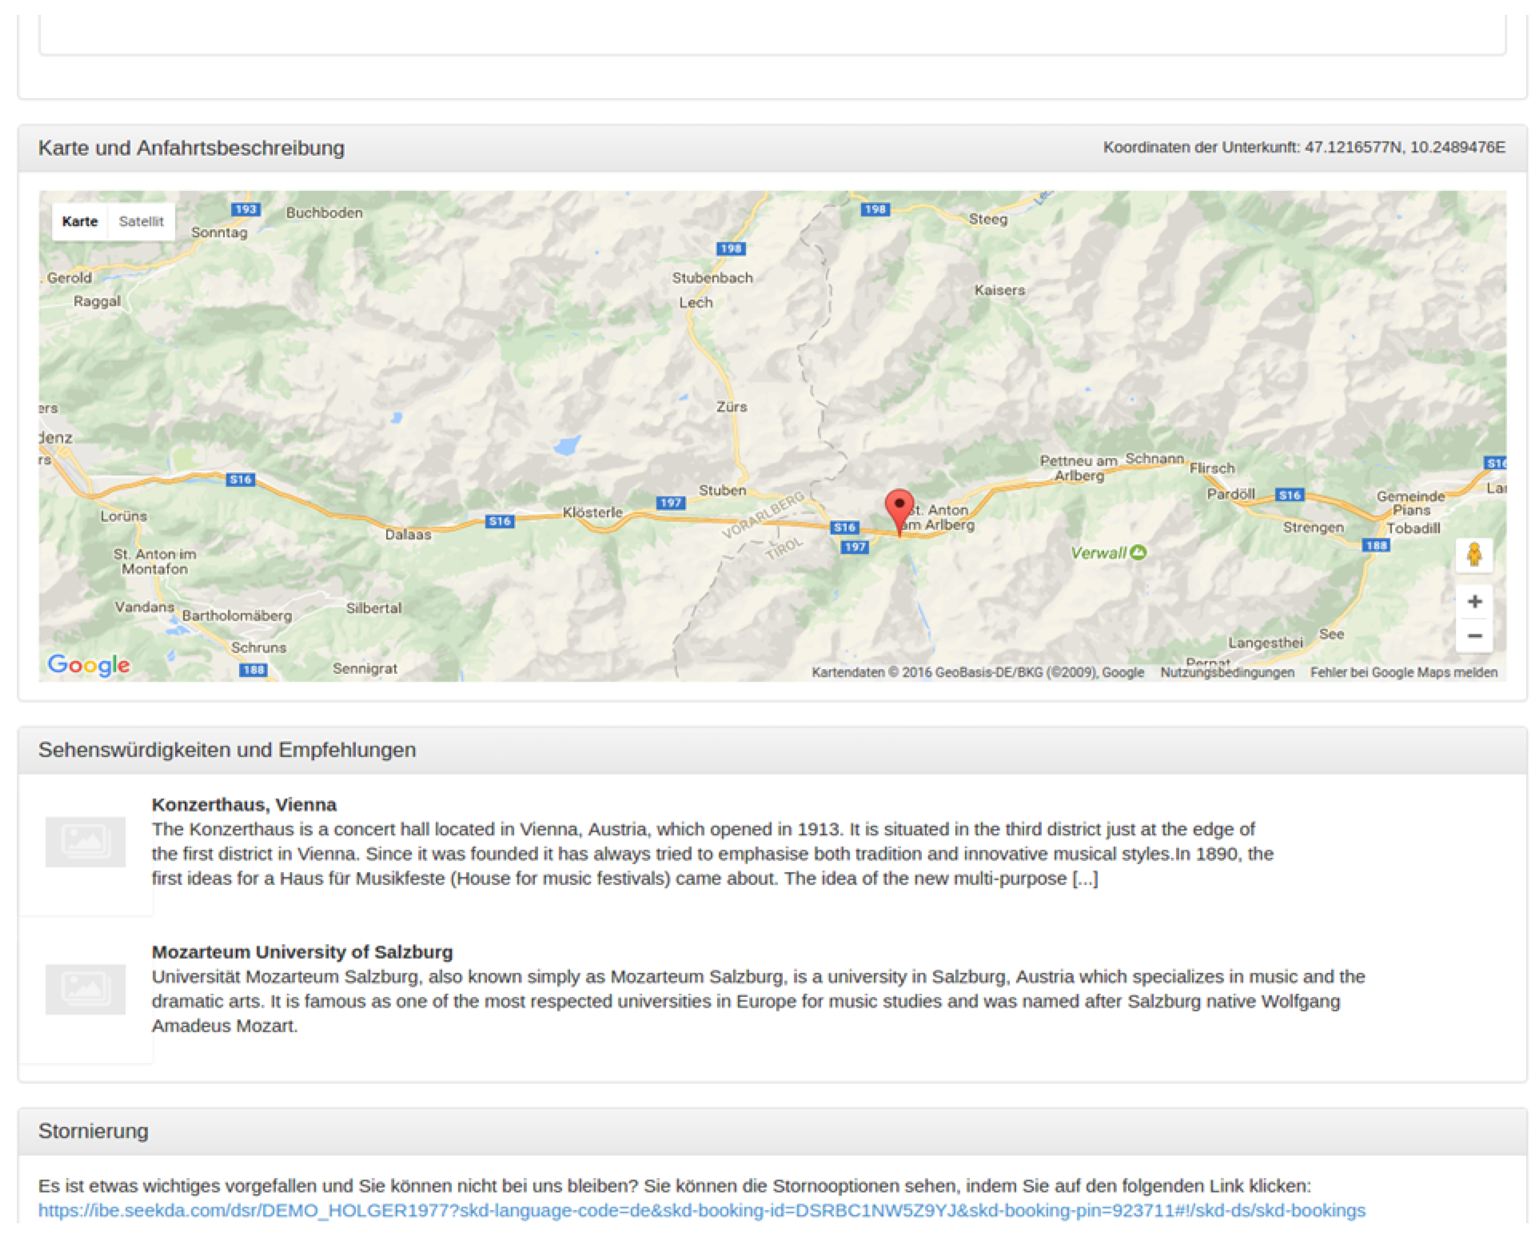Viewport: 1538px width, 1239px height.
Task: Click the red location marker pin
Action: click(898, 512)
